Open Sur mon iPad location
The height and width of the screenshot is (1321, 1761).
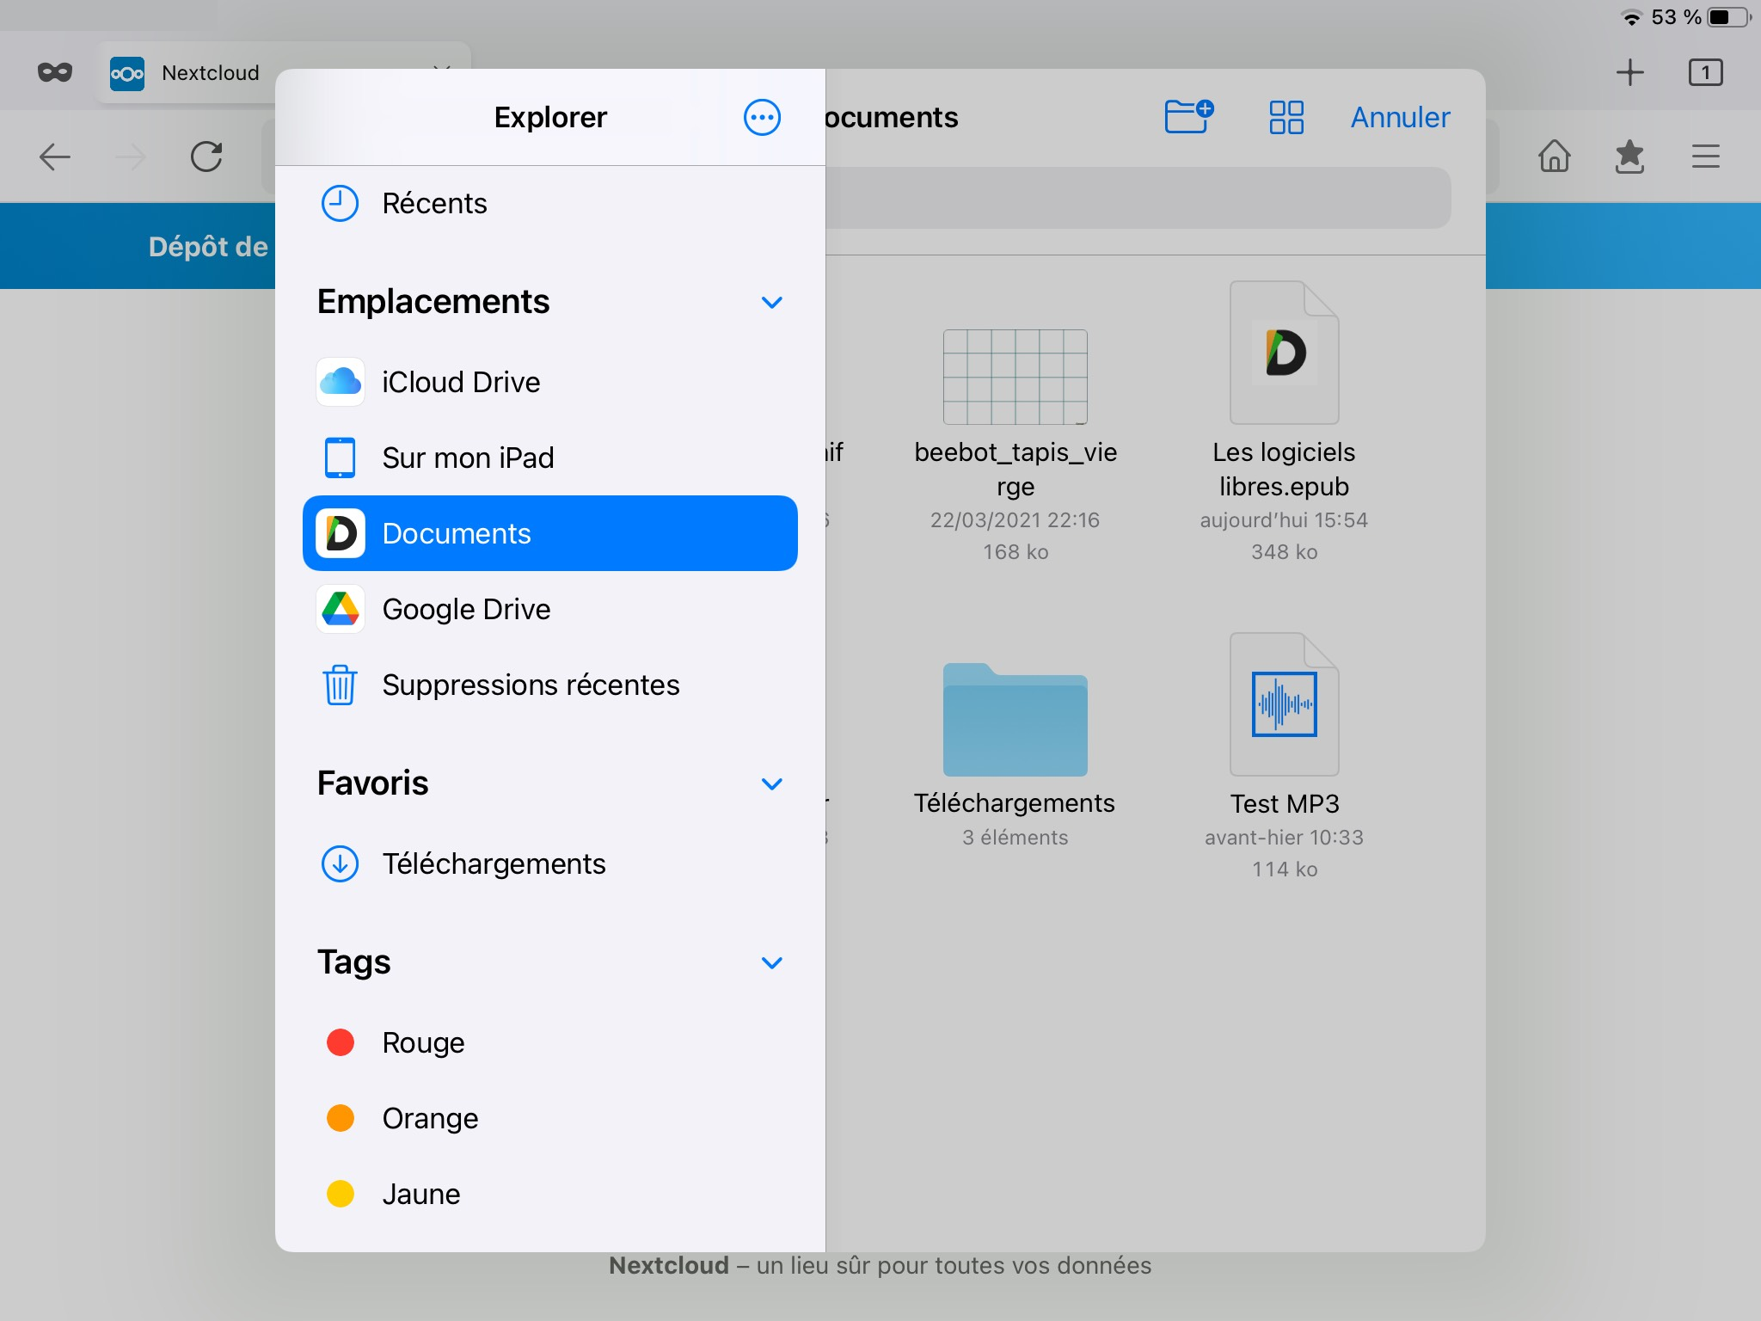pyautogui.click(x=468, y=458)
